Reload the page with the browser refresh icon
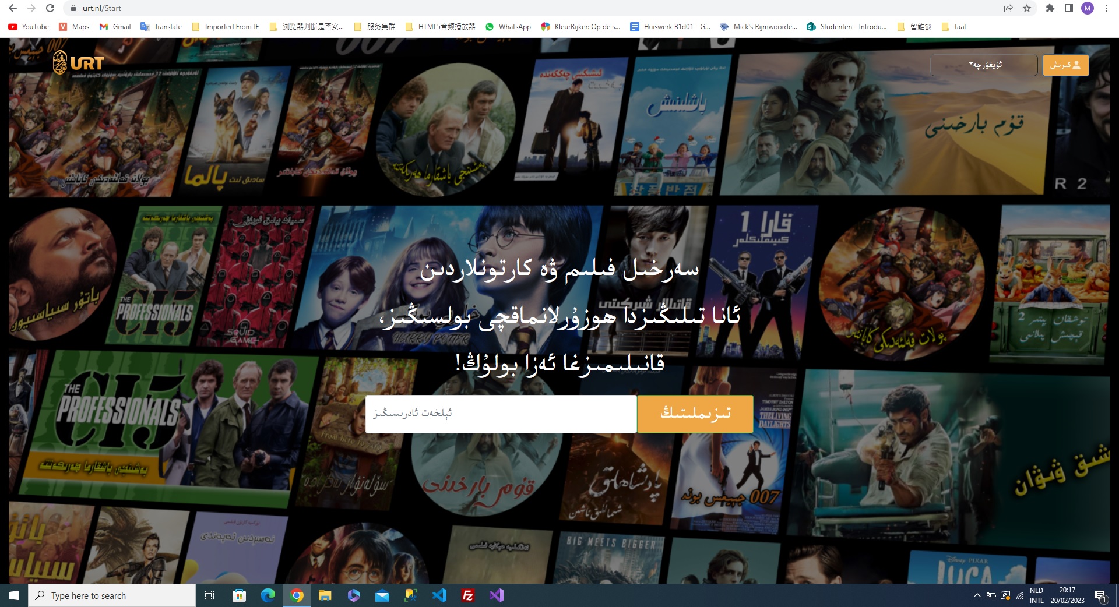Viewport: 1119px width, 607px height. pos(50,8)
